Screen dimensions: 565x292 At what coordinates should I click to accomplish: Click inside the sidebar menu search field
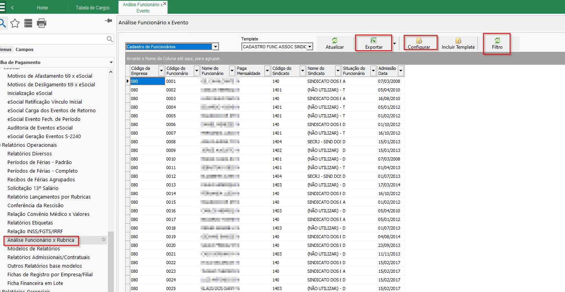point(53,39)
